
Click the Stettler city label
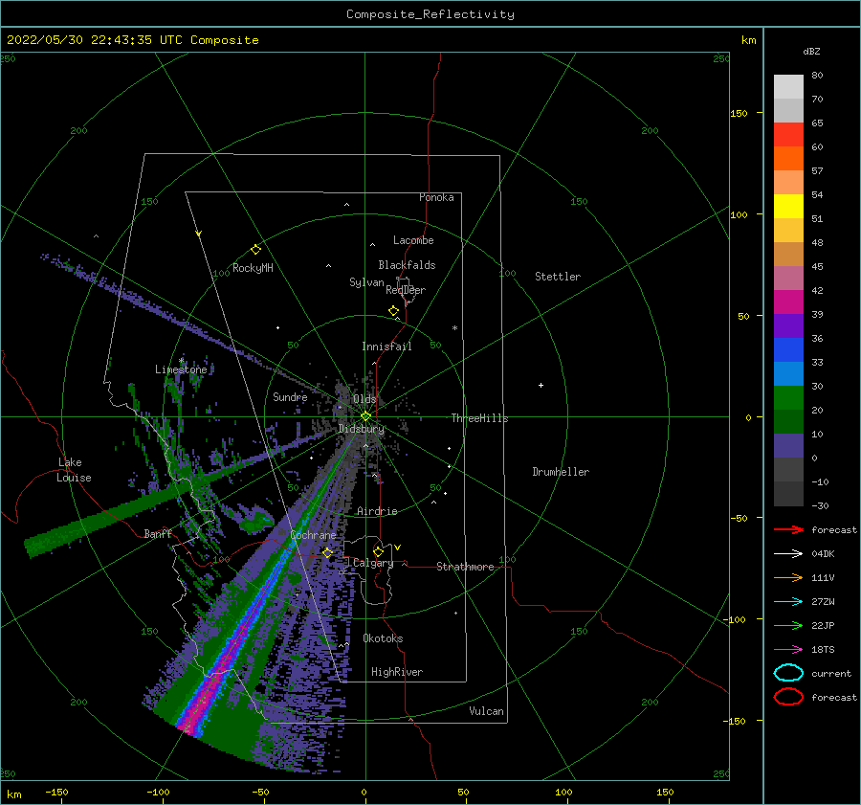click(x=558, y=277)
